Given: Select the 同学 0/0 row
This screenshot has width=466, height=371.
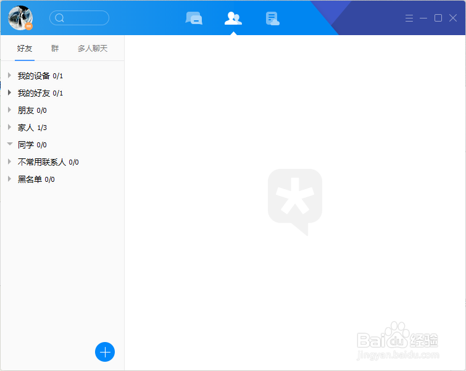Looking at the screenshot, I should [62, 145].
